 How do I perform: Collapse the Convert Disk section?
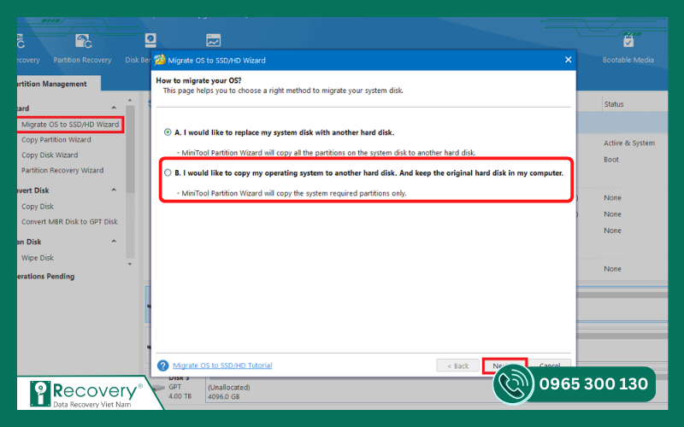[x=114, y=190]
